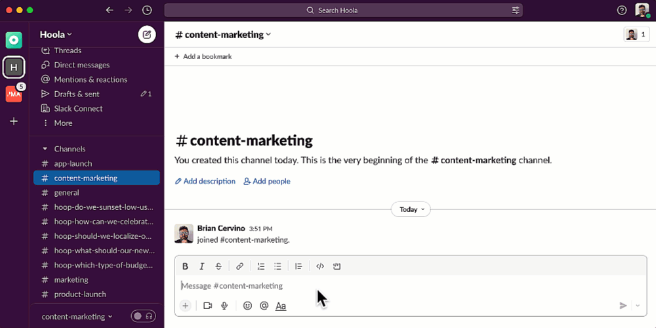Open the Hoola workspace dropdown menu

point(56,35)
